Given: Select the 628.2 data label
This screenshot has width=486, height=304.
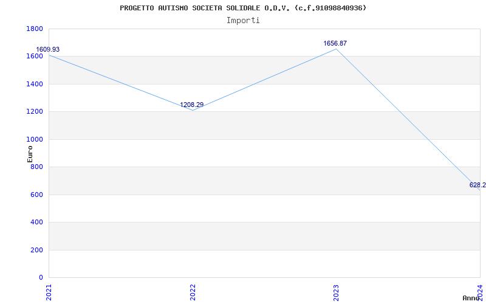Looking at the screenshot, I should tap(477, 185).
